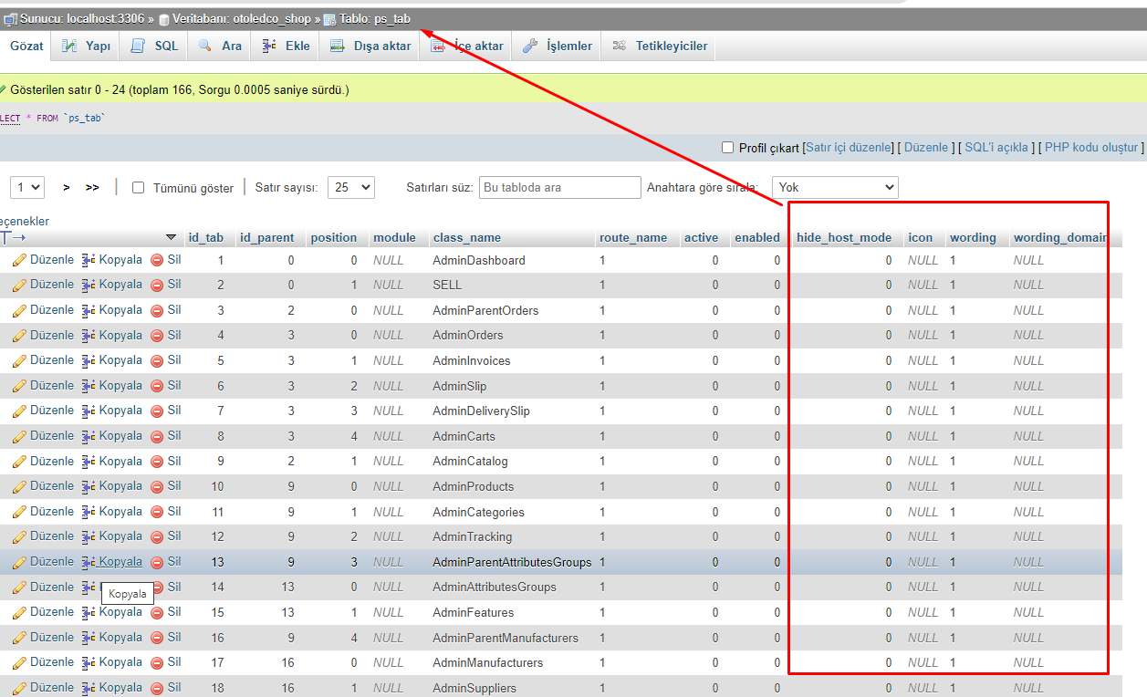Go to next page with > button
1147x697 pixels.
point(67,187)
